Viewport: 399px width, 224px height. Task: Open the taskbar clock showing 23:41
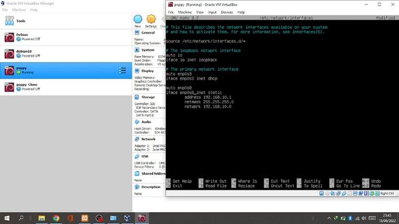point(387,218)
